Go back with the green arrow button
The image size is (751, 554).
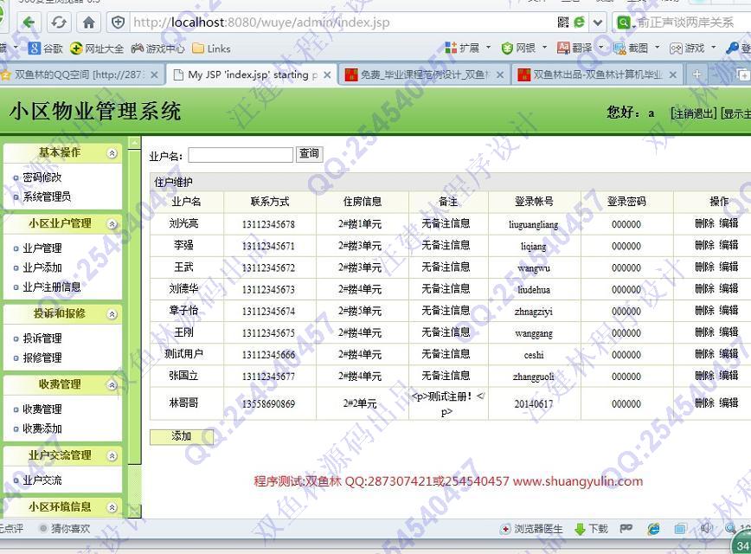tap(29, 22)
